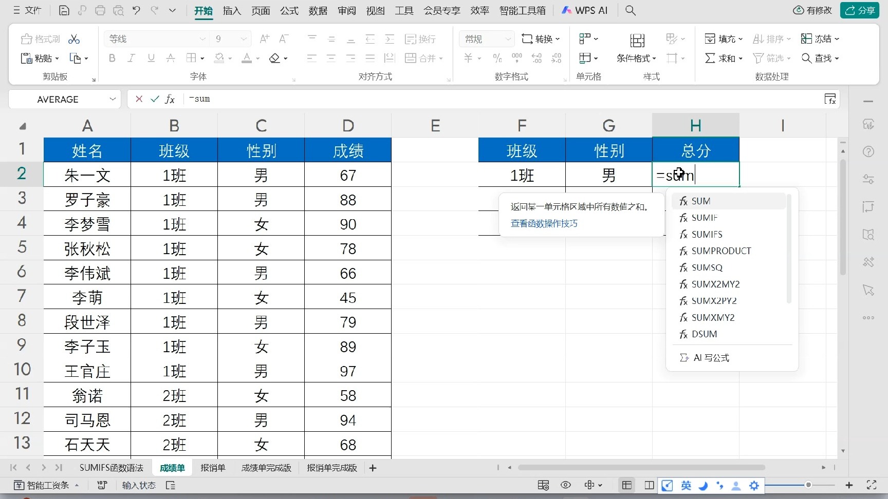Toggle Strikethrough formatting
Image resolution: width=888 pixels, height=499 pixels.
click(171, 58)
